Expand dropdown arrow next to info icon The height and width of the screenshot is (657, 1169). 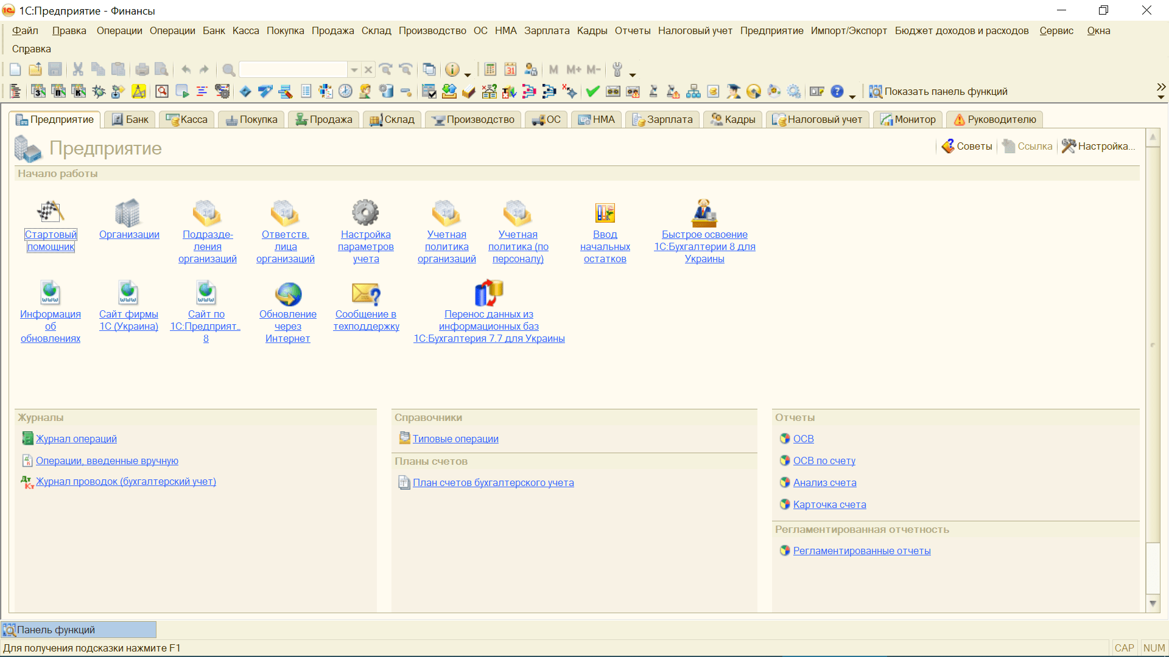(467, 74)
